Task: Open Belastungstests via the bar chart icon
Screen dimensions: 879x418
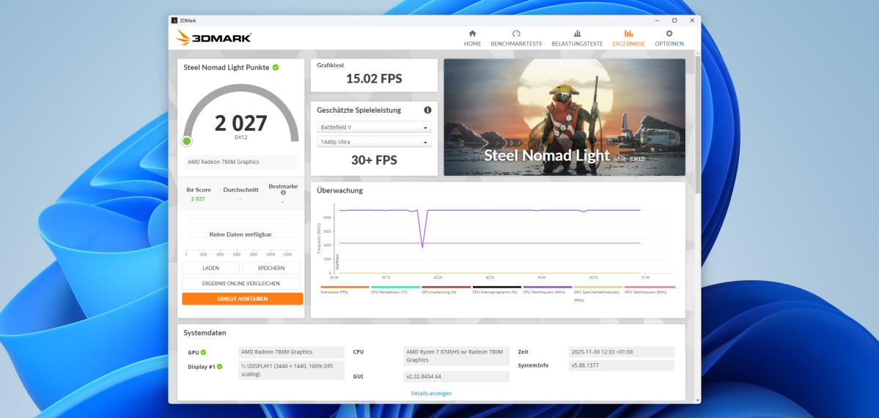Action: tap(577, 34)
